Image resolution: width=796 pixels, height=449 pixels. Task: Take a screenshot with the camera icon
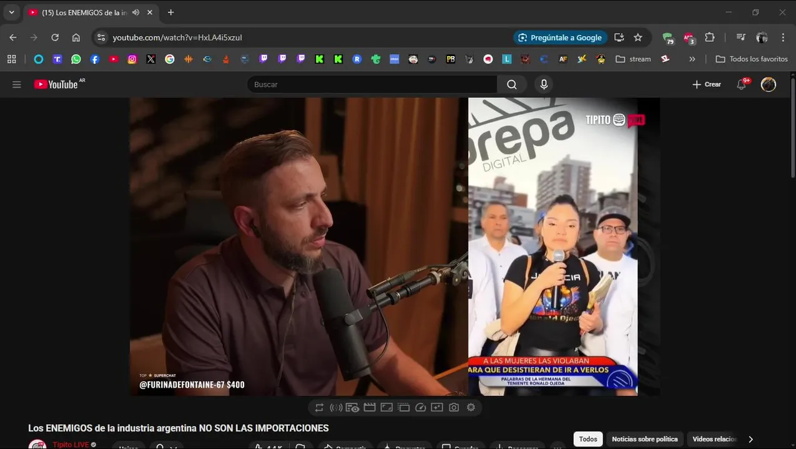click(x=454, y=407)
